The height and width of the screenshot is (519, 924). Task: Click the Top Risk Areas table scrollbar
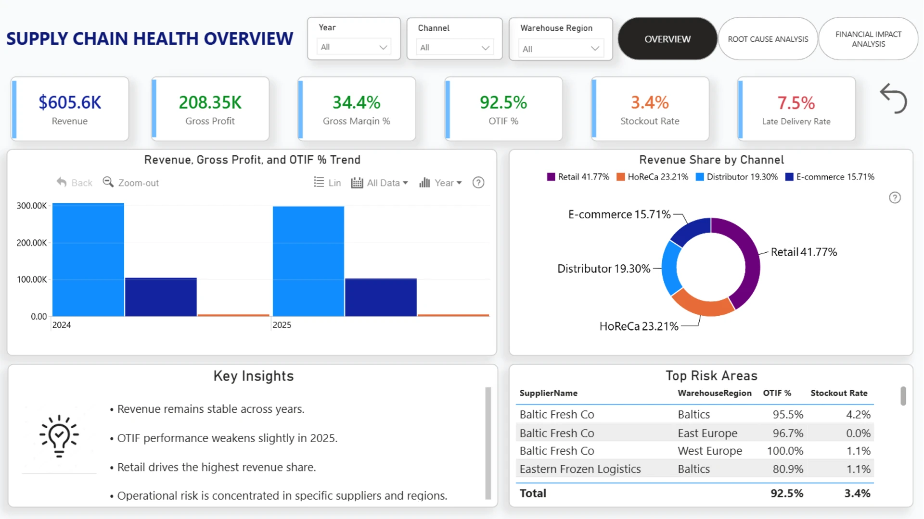[903, 396]
